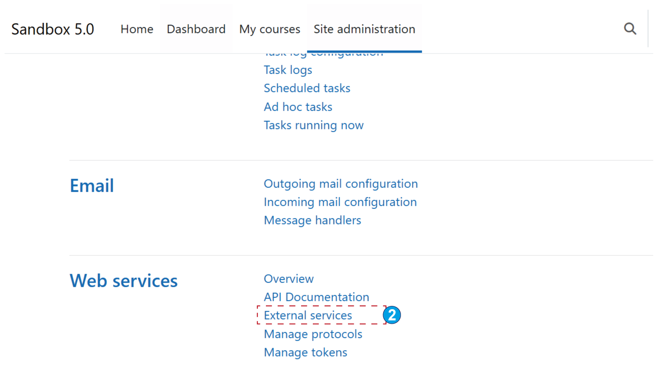This screenshot has height=386, width=658.
Task: Open Manage tokens
Action: point(305,352)
